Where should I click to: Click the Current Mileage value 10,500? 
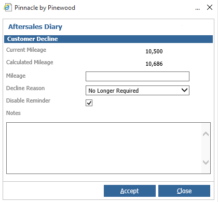pos(154,51)
